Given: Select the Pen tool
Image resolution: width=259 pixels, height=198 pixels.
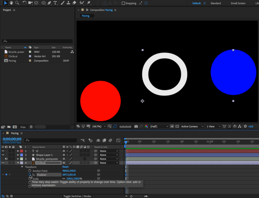Looking at the screenshot, I should [x=50, y=3].
